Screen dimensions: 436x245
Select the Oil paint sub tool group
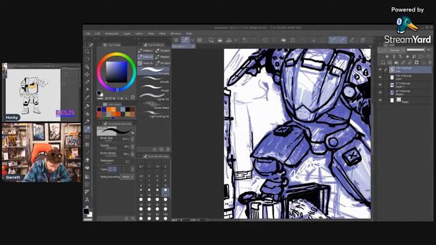point(162,50)
